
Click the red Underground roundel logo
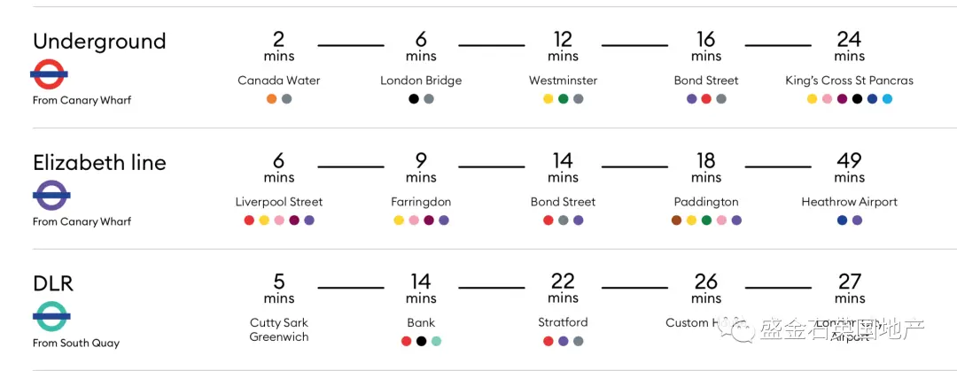tap(49, 74)
